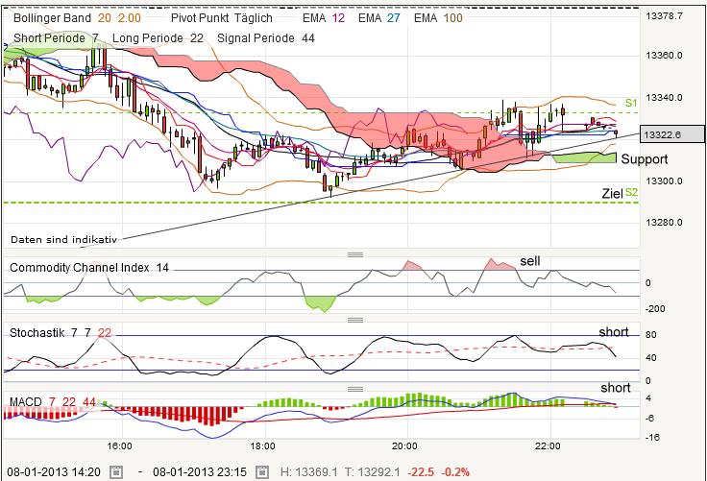Select the Stochastik 7 7 22 label

click(x=61, y=333)
